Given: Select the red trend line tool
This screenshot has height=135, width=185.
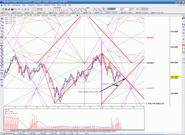Looking at the screenshot, I should click(x=2, y=16).
